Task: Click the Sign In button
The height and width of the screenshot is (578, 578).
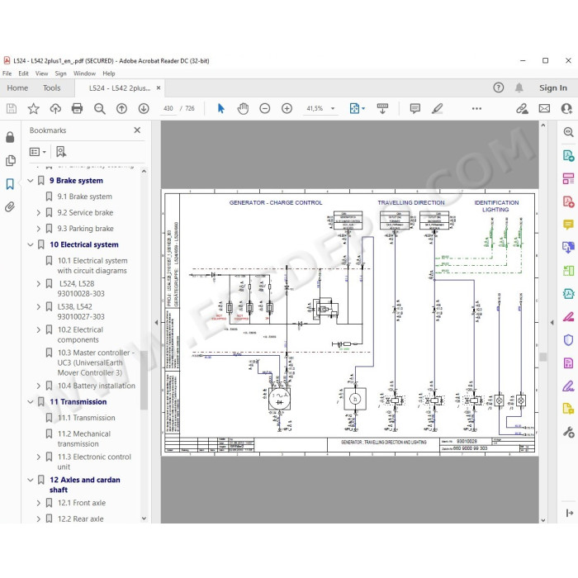Action: [553, 88]
